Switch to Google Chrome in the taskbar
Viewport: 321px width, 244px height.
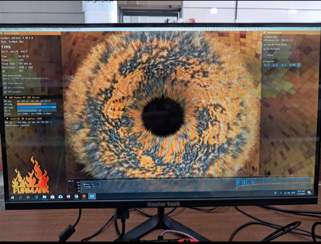pyautogui.click(x=76, y=196)
